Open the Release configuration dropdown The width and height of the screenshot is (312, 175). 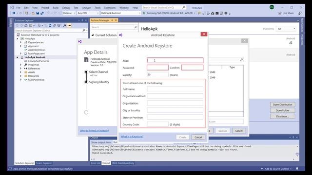pos(69,13)
